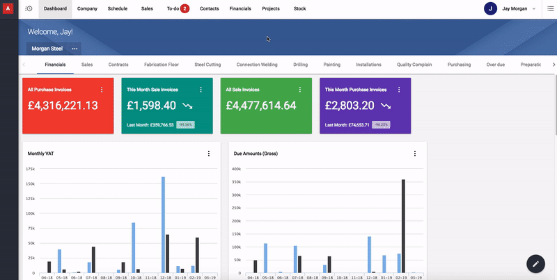Viewport: 557px width, 280px height.
Task: Click the Morgan Steel company button
Action: tap(47, 49)
